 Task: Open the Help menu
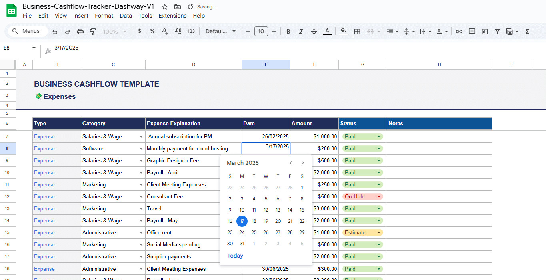(x=199, y=16)
